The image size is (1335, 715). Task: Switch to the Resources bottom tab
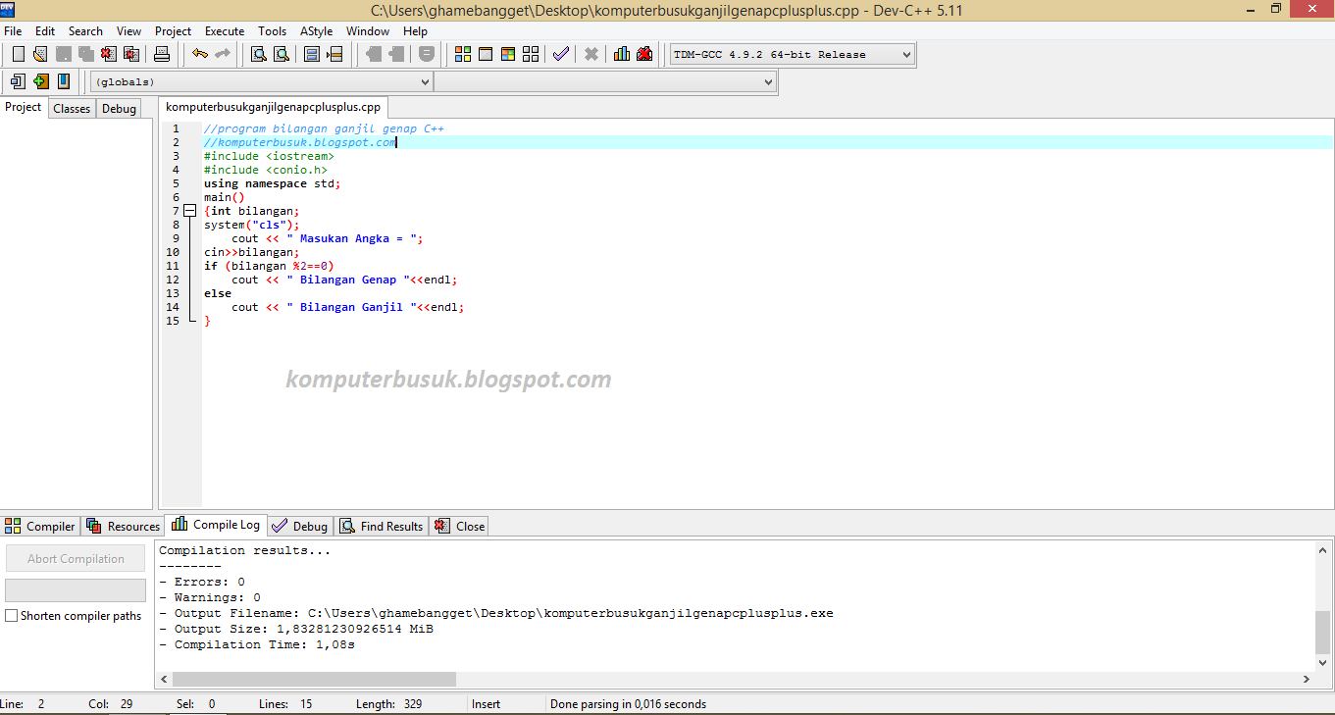(123, 527)
